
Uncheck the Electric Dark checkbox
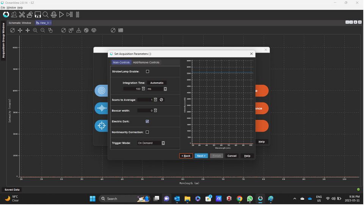click(147, 121)
